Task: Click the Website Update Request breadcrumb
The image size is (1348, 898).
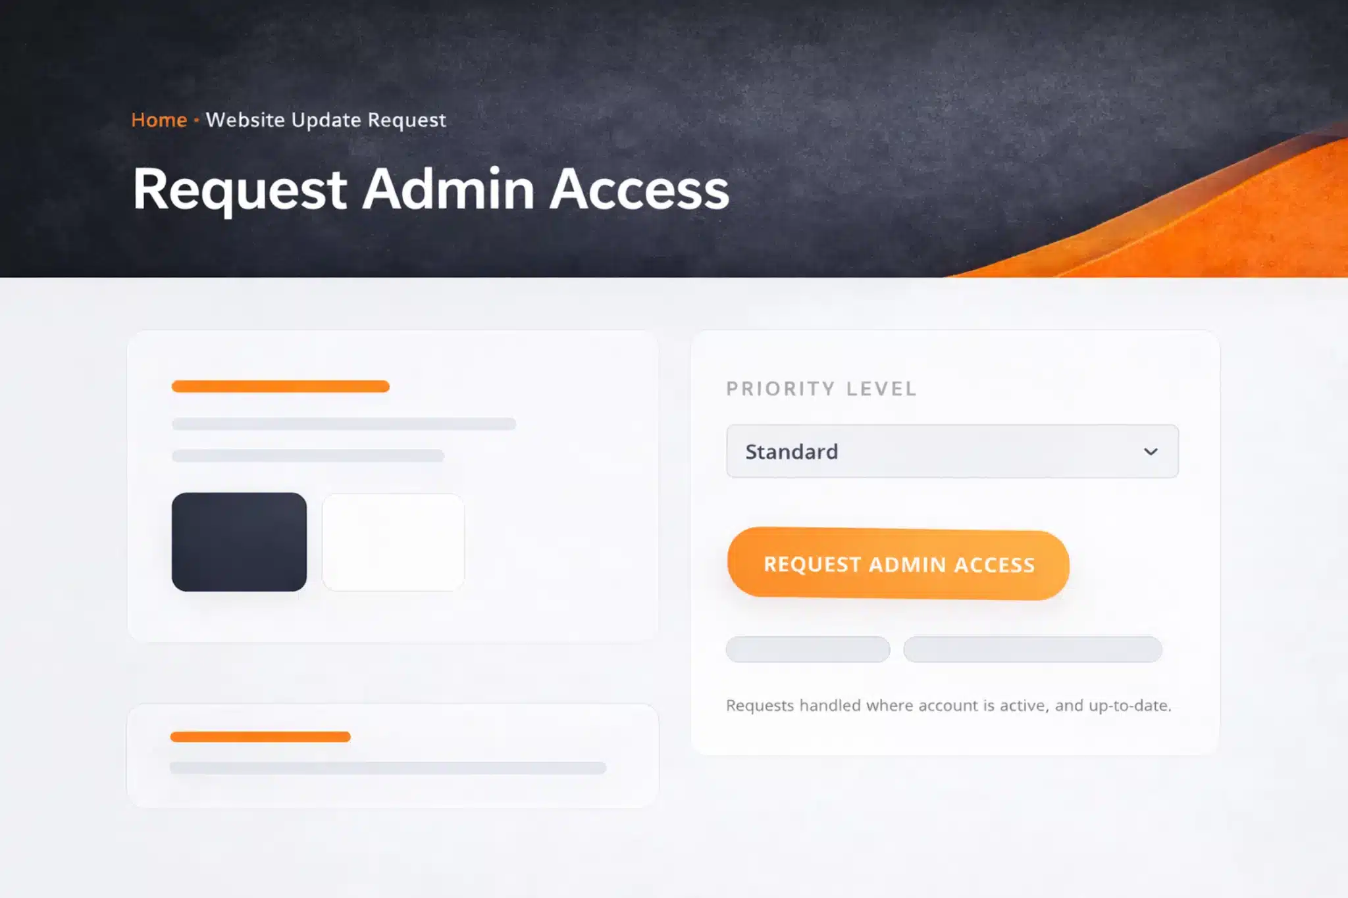Action: (326, 120)
